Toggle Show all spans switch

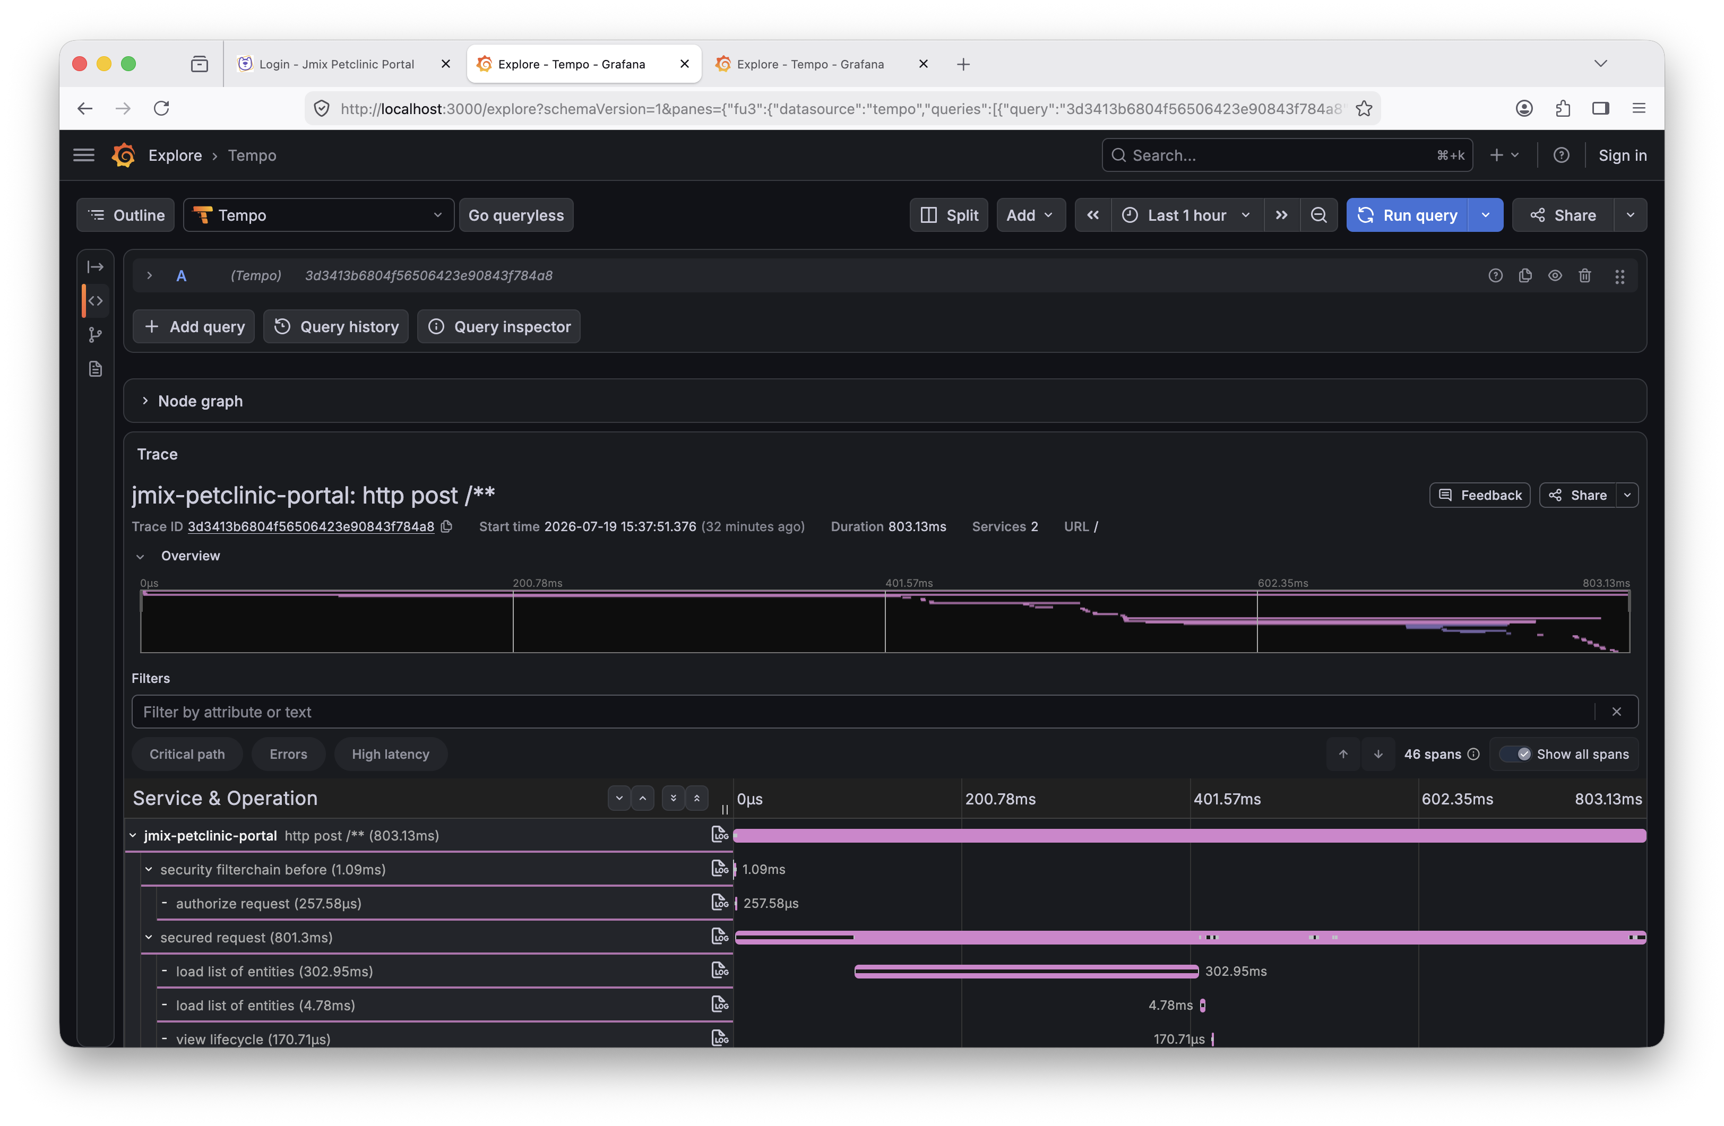pyautogui.click(x=1515, y=754)
